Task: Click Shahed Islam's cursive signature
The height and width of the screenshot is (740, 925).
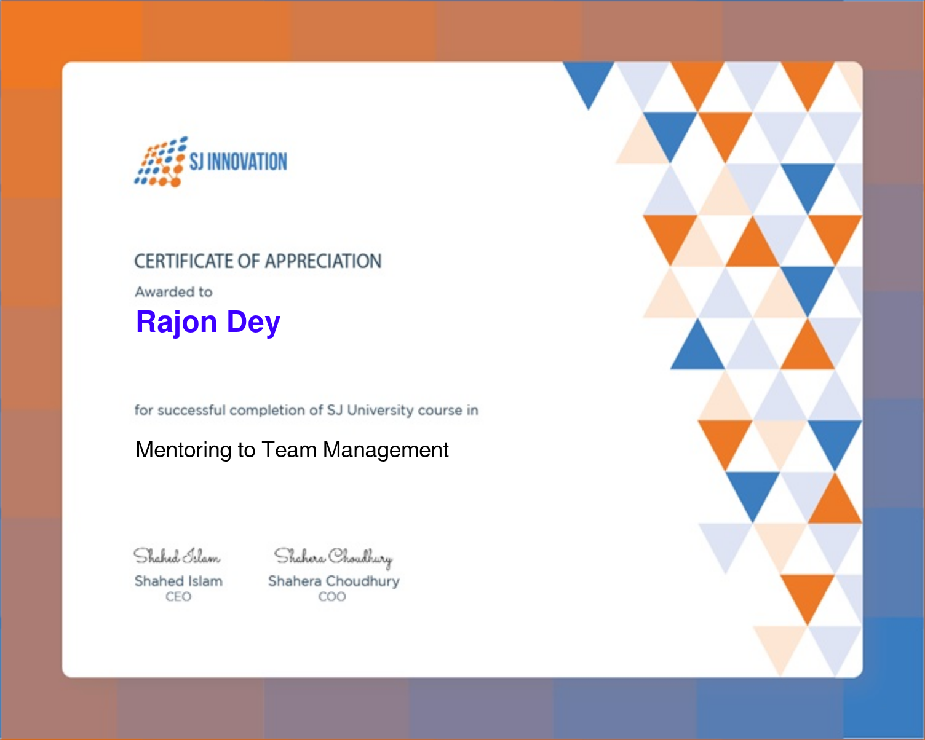Action: click(177, 556)
